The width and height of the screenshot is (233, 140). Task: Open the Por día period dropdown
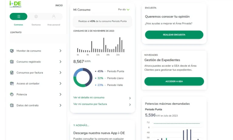coord(124,10)
